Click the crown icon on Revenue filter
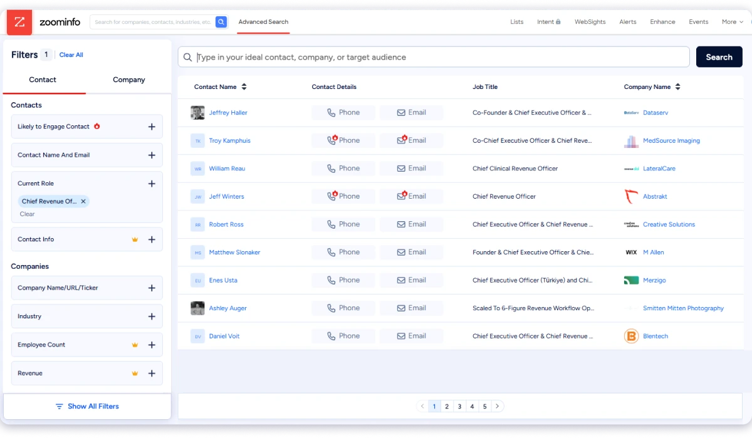 click(x=135, y=373)
